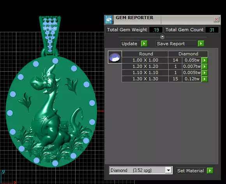Screen dimensions: 226x184
Task: Collapse the panel with the round arrow toggle
Action: [162, 37]
